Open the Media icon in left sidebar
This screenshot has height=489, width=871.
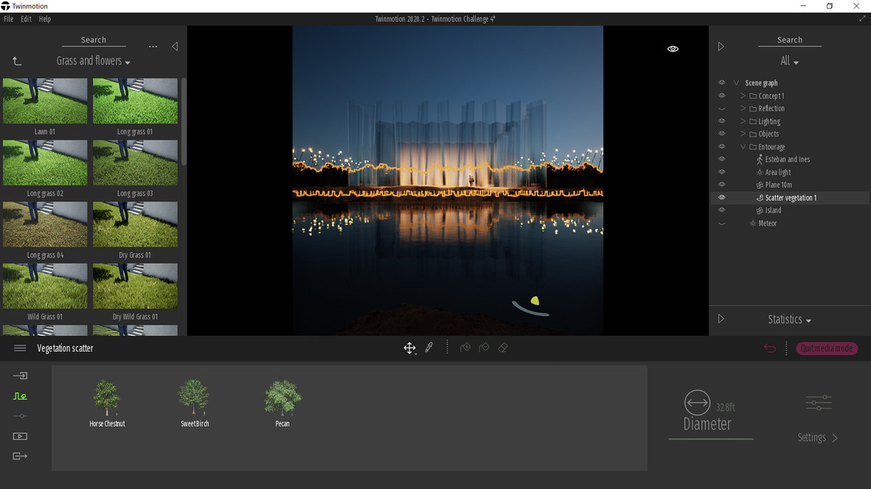[x=20, y=436]
